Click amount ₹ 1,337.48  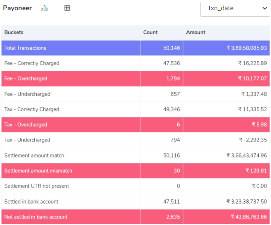click(x=254, y=94)
